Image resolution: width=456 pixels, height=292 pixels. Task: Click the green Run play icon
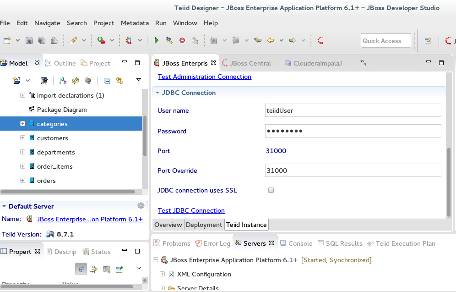point(156,40)
